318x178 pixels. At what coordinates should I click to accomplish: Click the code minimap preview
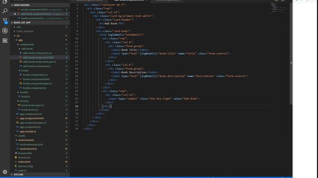click(x=279, y=8)
